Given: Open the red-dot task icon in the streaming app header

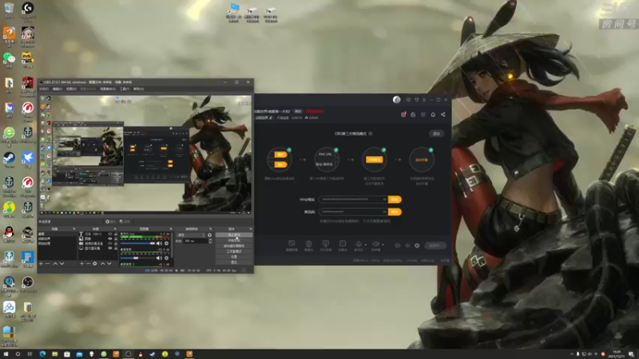Looking at the screenshot, I should pos(403,114).
